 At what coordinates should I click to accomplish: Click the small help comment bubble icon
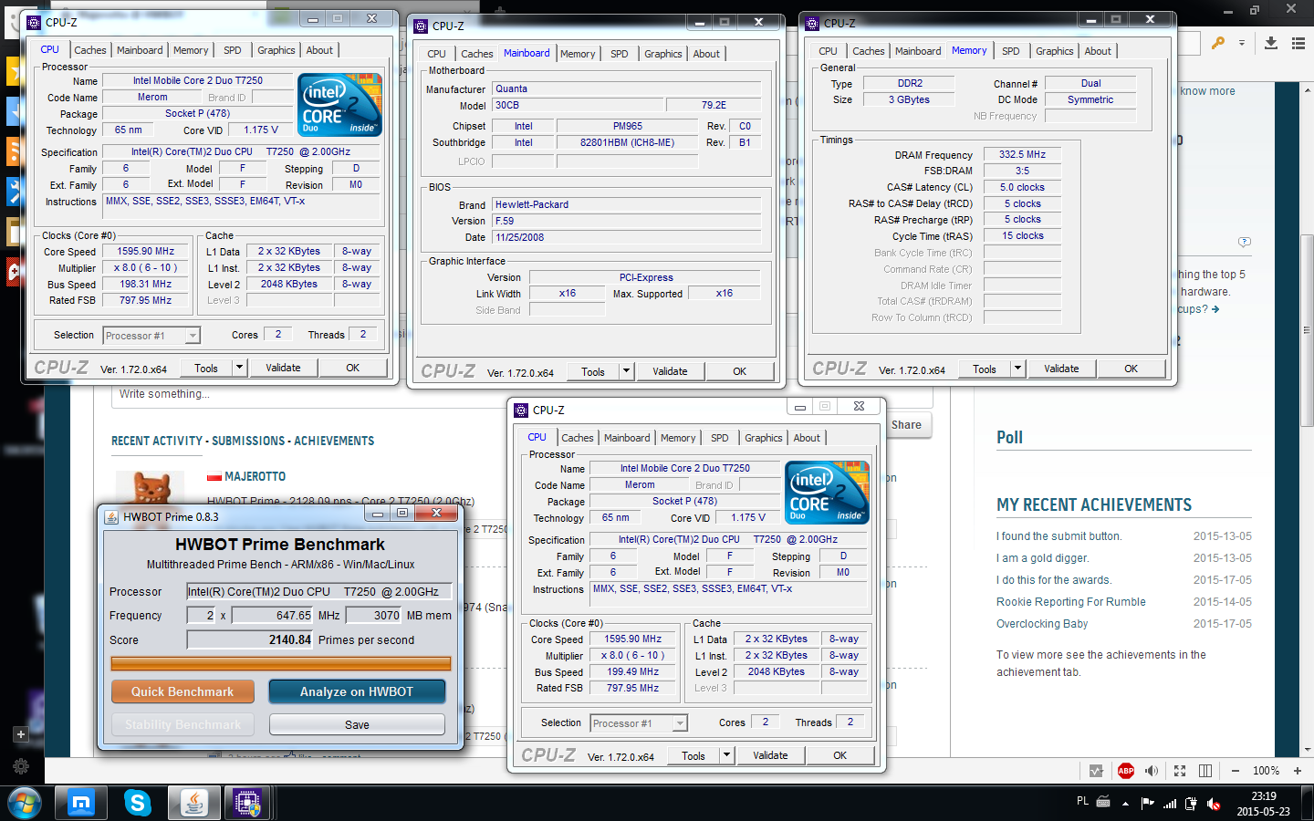pyautogui.click(x=1245, y=242)
